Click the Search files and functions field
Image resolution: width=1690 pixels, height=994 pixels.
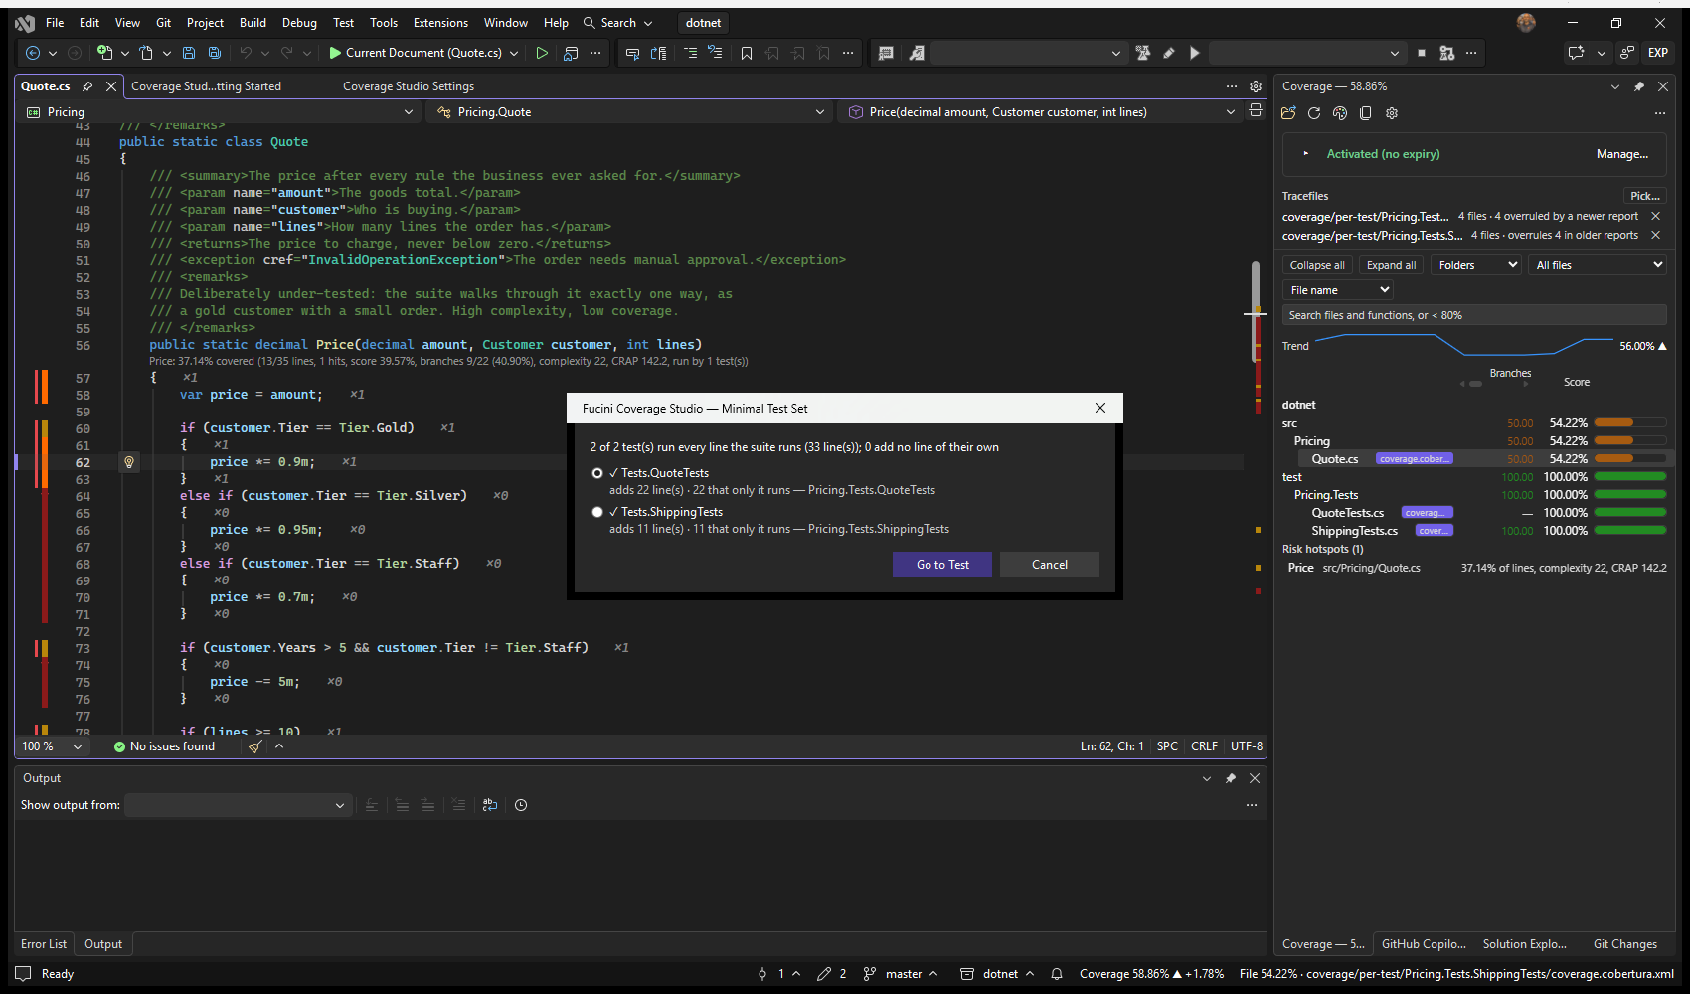tap(1474, 315)
